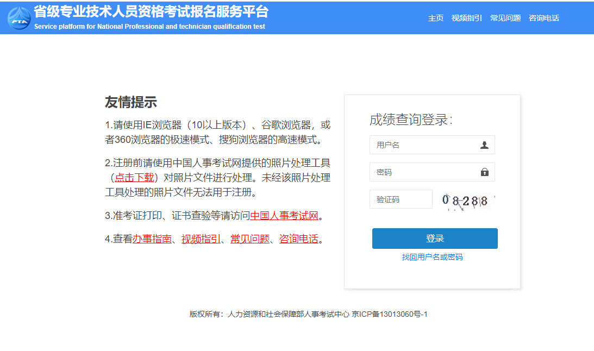The height and width of the screenshot is (351, 594).
Task: Open 常见问题 from the header
Action: (505, 17)
